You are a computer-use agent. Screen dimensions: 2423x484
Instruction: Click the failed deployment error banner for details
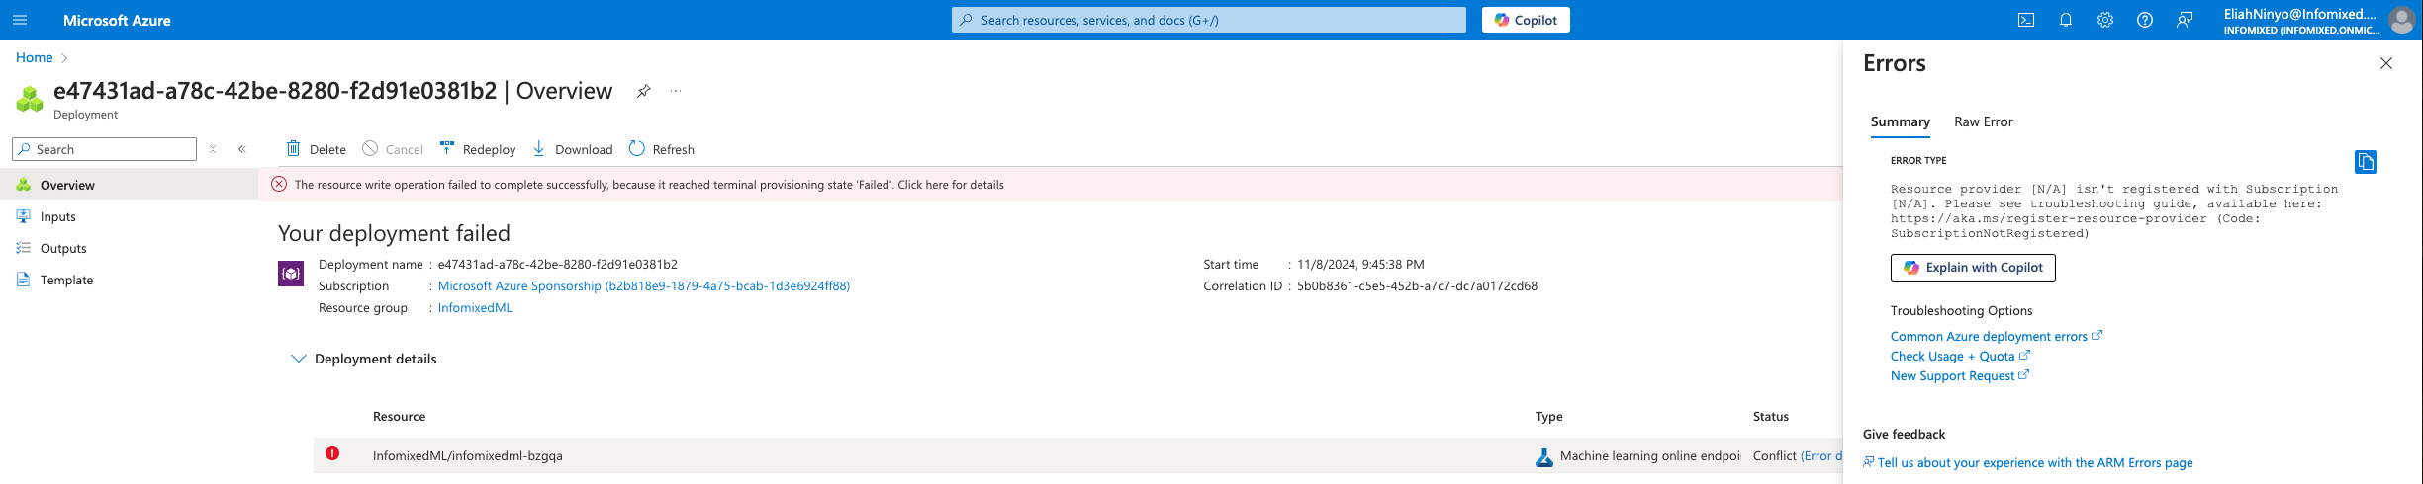(1050, 184)
